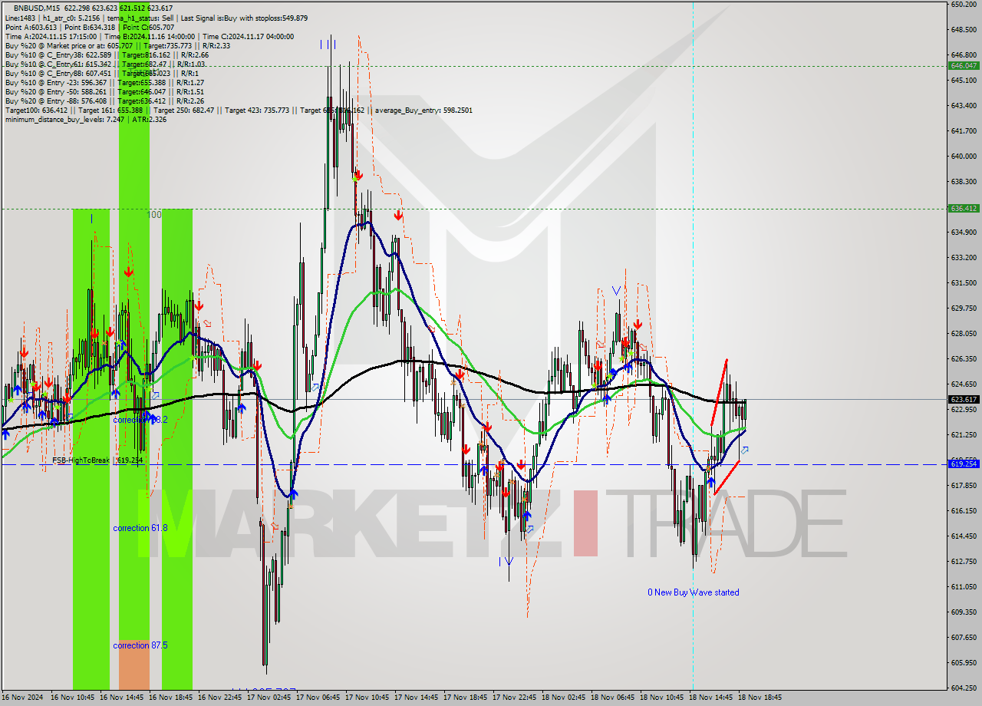Click the 612.750 price axis label

pyautogui.click(x=964, y=562)
